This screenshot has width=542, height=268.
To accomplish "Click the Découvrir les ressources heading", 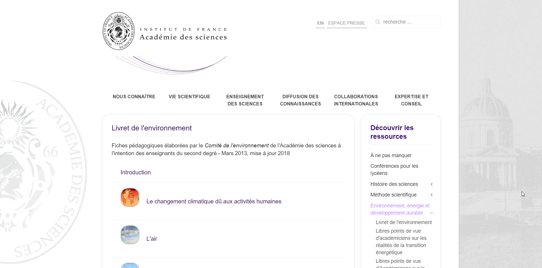I will click(392, 132).
